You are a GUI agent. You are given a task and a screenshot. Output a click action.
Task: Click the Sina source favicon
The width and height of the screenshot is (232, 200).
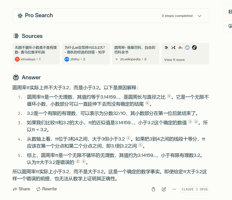(180, 48)
